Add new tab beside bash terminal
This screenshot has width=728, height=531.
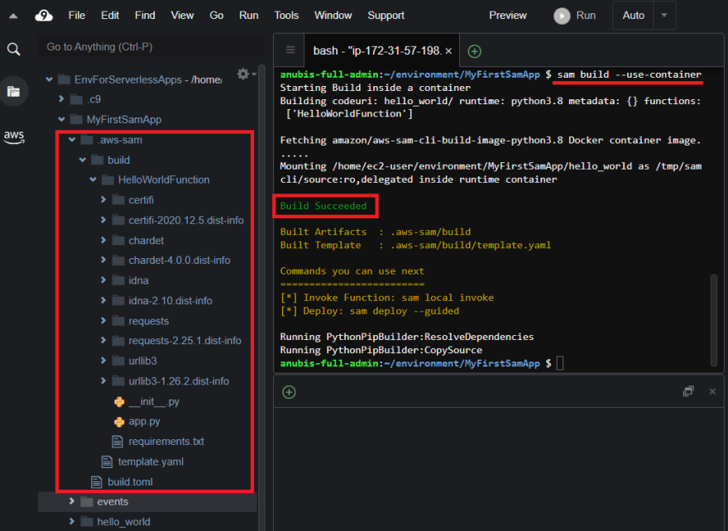pyautogui.click(x=474, y=51)
